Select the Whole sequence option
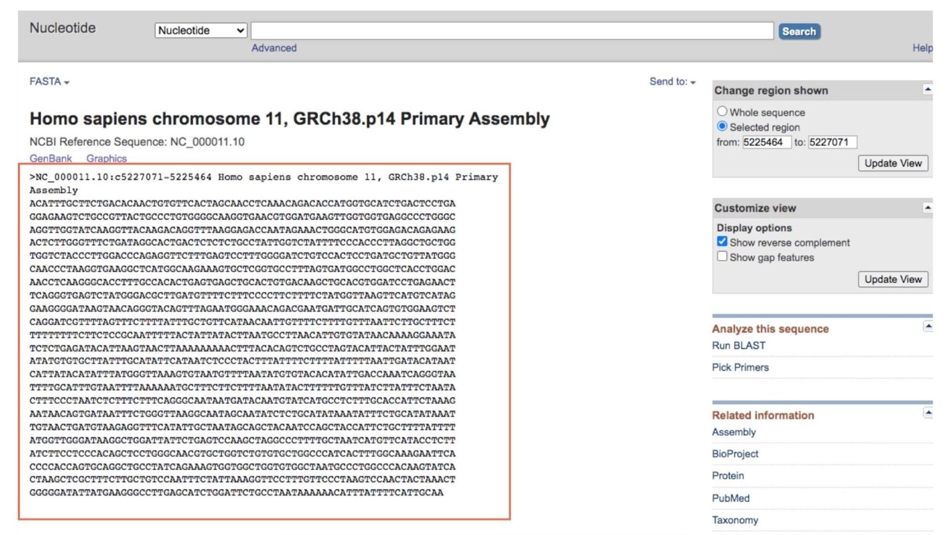Viewport: 948px width, 535px height. (721, 112)
